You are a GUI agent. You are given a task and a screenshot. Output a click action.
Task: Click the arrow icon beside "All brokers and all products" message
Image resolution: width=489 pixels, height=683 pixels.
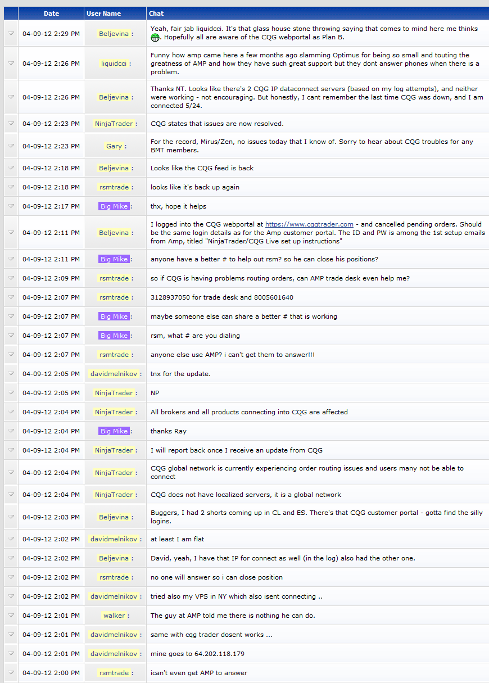(11, 412)
